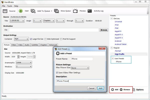Select the Picture tab

(x=7, y=45)
